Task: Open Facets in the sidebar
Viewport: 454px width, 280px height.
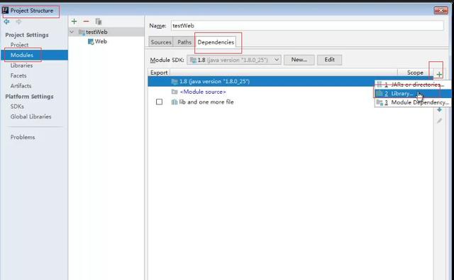Action: [18, 76]
